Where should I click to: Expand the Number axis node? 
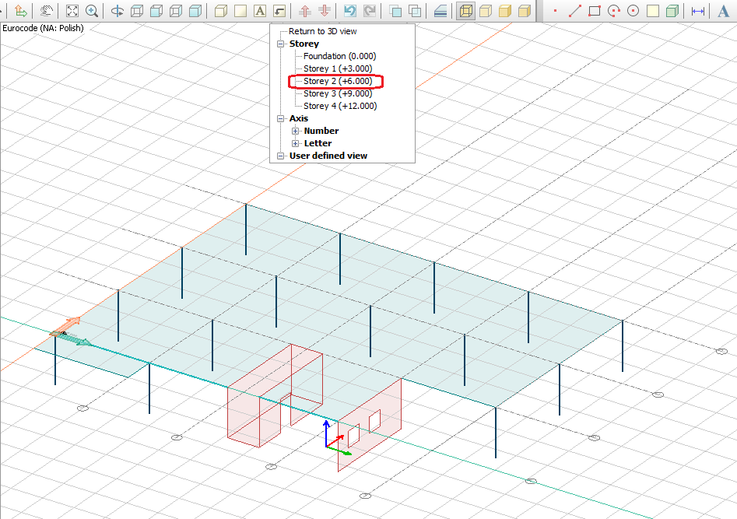point(295,131)
